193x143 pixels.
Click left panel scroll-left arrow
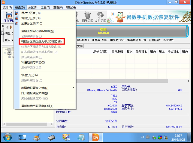click(x=4, y=124)
